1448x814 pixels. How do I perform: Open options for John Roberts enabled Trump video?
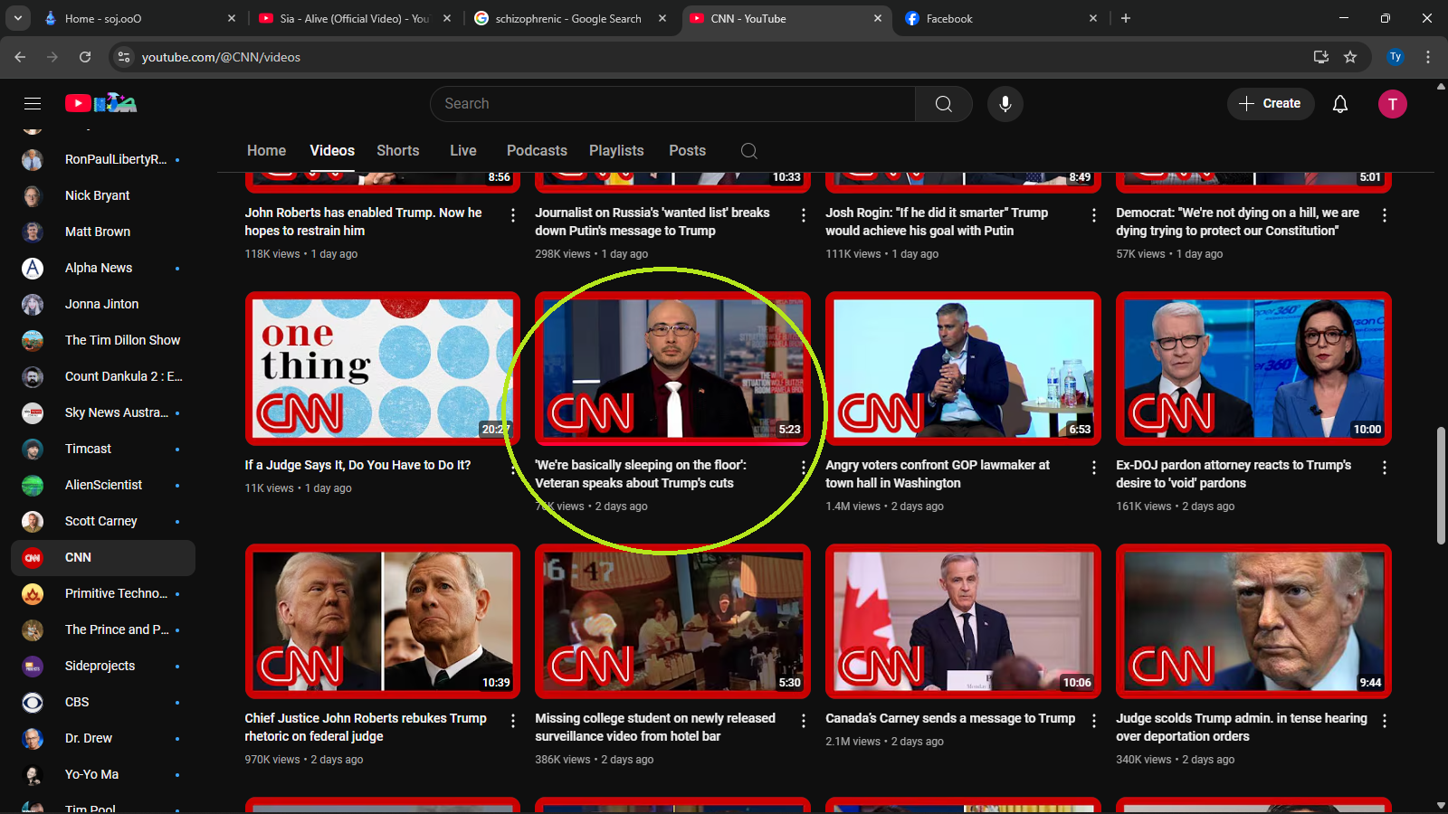513,215
